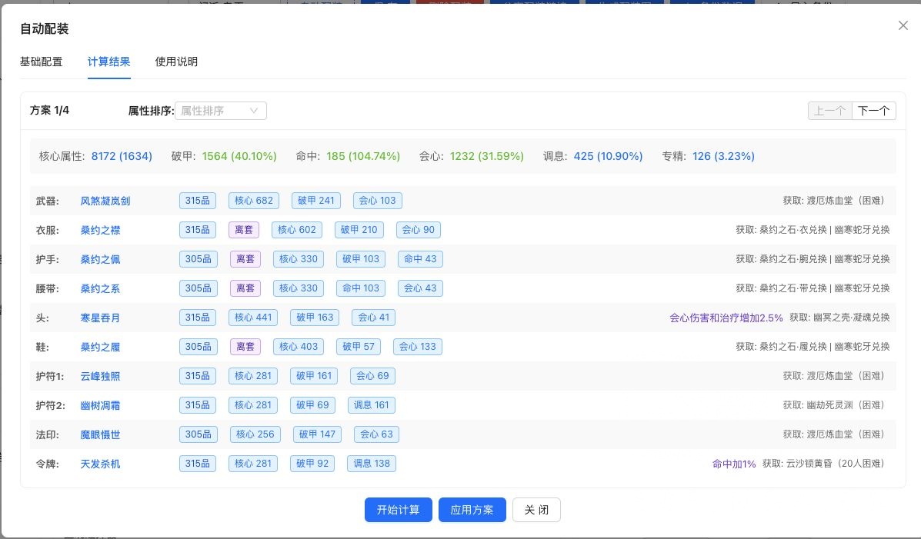Close the 自动配装 dialog with X icon

pos(903,25)
